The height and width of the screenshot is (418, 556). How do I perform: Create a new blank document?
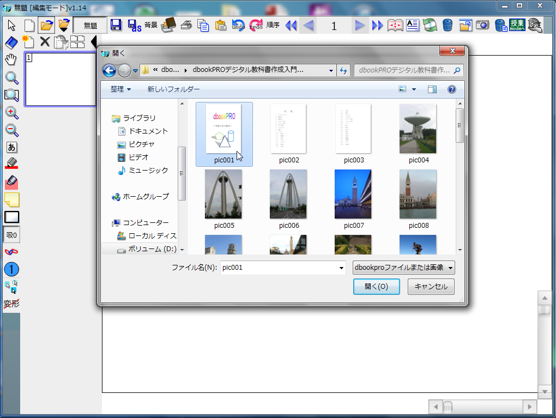(29, 25)
